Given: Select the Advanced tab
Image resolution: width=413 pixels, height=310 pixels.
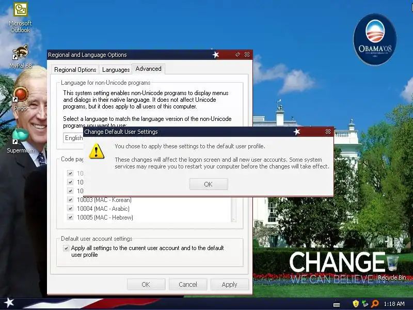Looking at the screenshot, I should click(x=148, y=69).
